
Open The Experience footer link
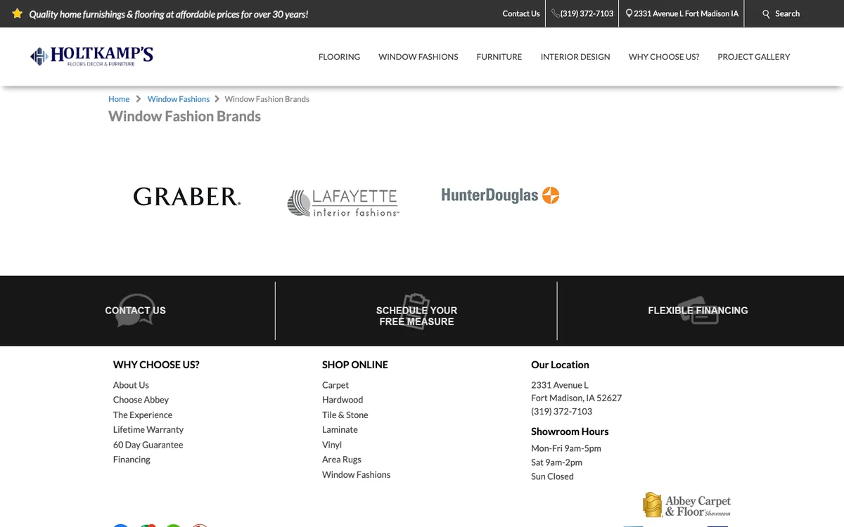(x=143, y=415)
